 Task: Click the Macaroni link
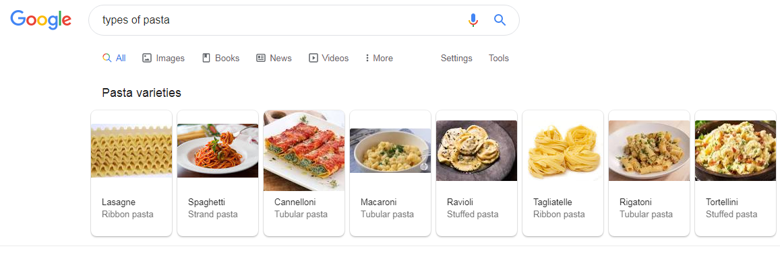378,202
